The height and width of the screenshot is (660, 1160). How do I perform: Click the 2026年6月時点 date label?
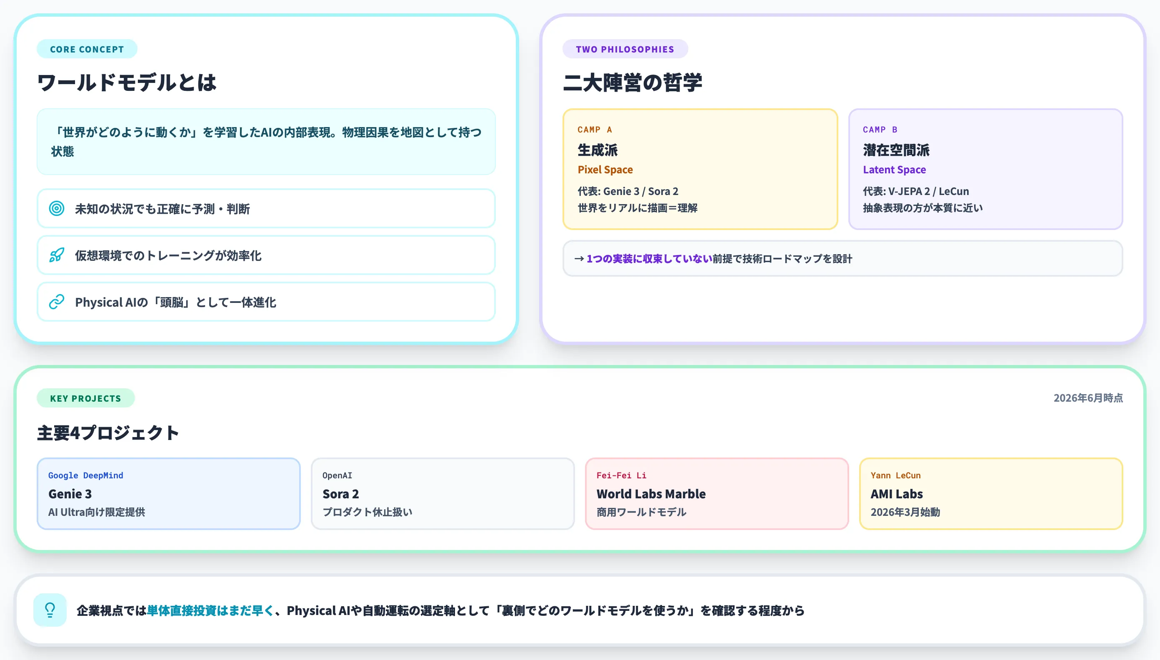(x=1088, y=398)
